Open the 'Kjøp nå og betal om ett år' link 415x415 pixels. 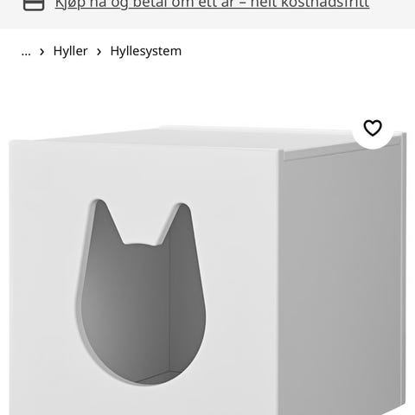(212, 4)
